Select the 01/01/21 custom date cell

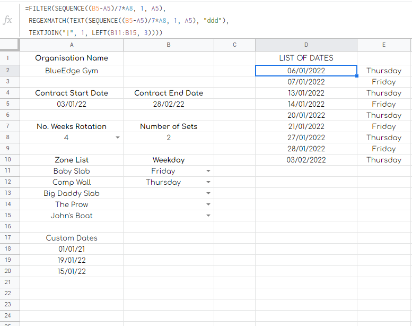(72, 249)
